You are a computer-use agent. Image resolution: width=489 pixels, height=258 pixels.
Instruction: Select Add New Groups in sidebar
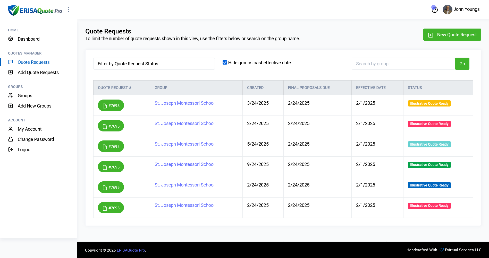point(35,106)
